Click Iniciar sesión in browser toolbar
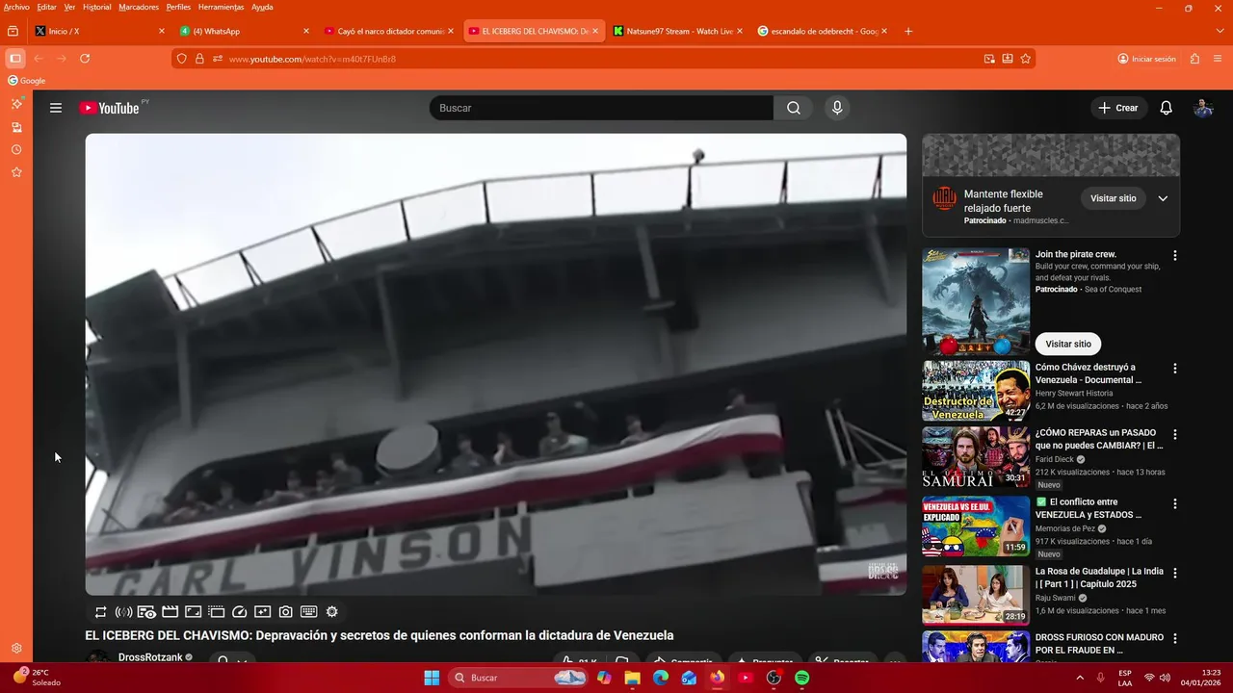 coord(1147,59)
